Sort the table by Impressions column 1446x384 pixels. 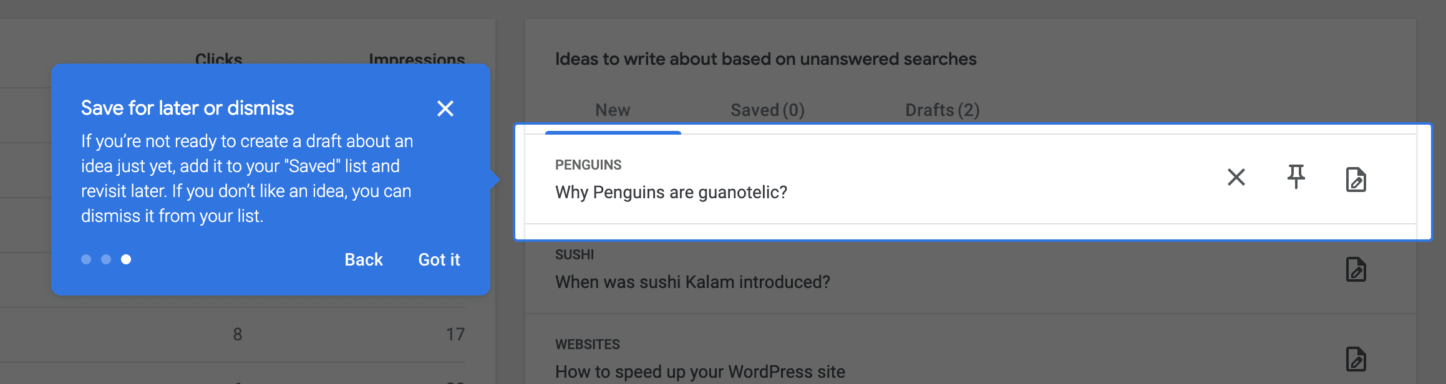416,59
